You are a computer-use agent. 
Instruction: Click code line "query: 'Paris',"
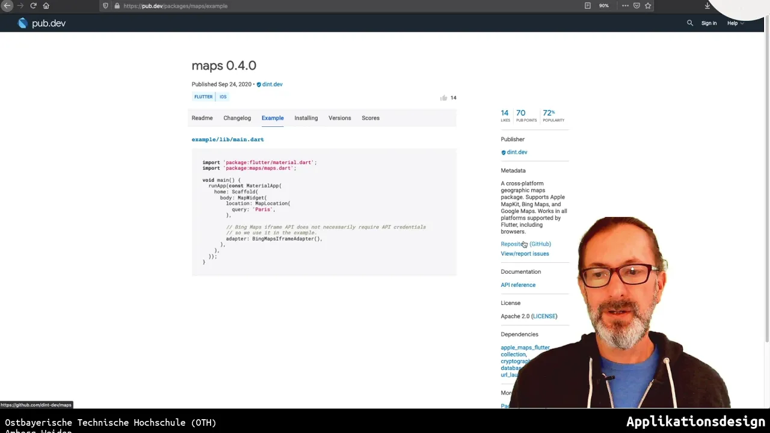253,209
